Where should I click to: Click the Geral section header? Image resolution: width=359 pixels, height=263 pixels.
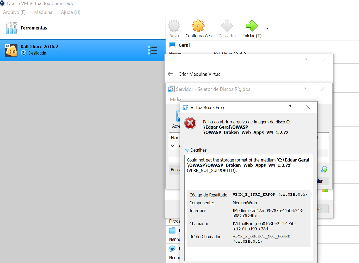pyautogui.click(x=184, y=45)
